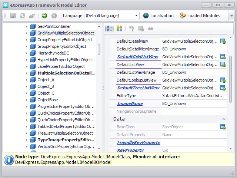Image resolution: width=237 pixels, height=178 pixels.
Task: Click the ObjectBase cube icon
Action: 33,100
